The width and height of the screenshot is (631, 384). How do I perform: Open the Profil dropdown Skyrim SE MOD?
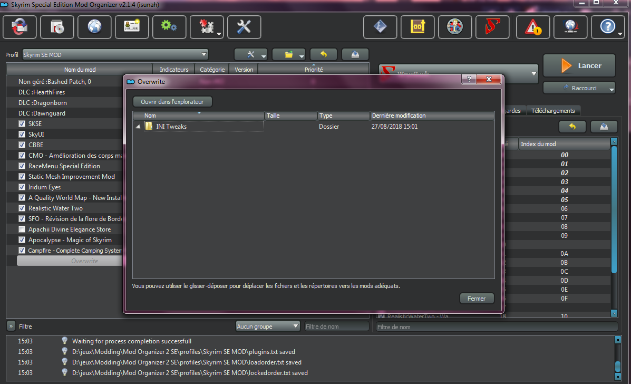point(115,54)
